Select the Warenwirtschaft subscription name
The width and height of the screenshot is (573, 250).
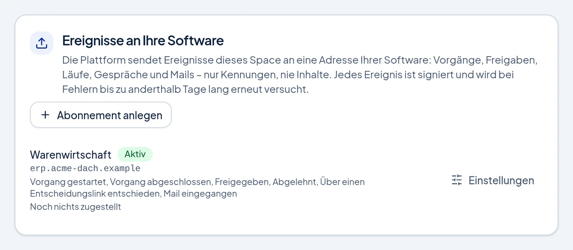click(x=71, y=154)
